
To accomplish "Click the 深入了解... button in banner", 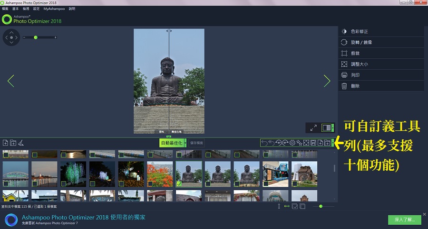I will [x=405, y=220].
